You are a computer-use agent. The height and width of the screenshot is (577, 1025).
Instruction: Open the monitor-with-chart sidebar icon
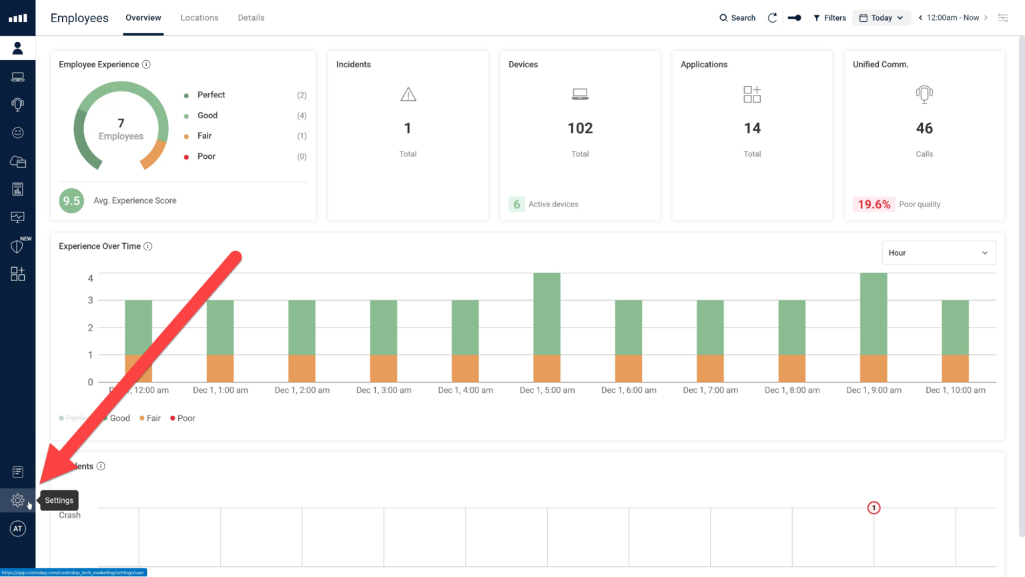tap(17, 216)
